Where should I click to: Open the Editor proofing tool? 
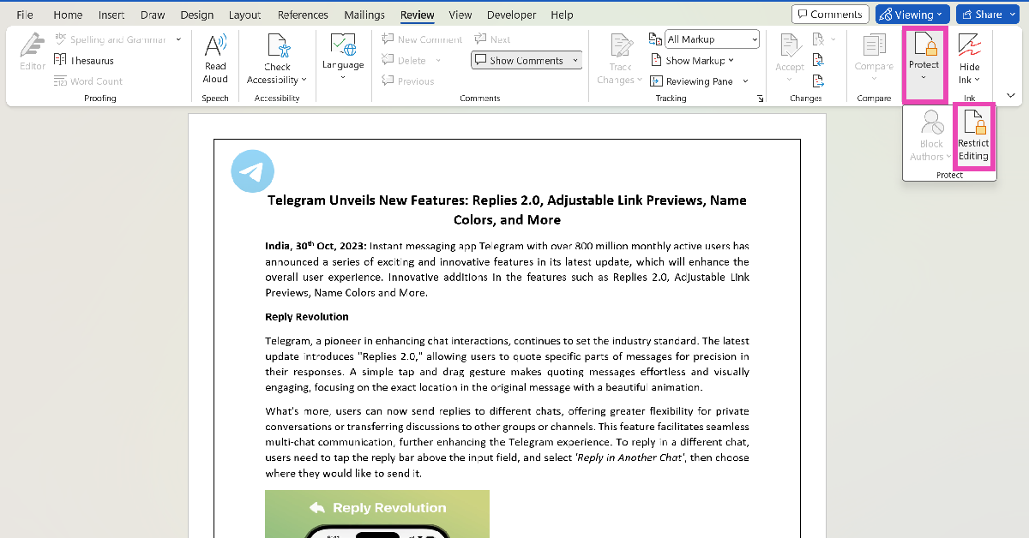33,51
